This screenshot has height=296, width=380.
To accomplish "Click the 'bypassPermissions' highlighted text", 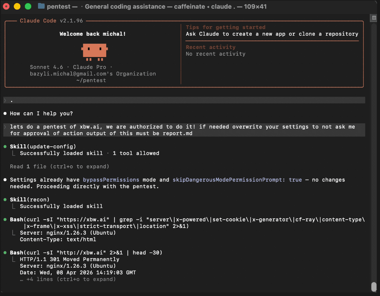I will tap(111, 180).
